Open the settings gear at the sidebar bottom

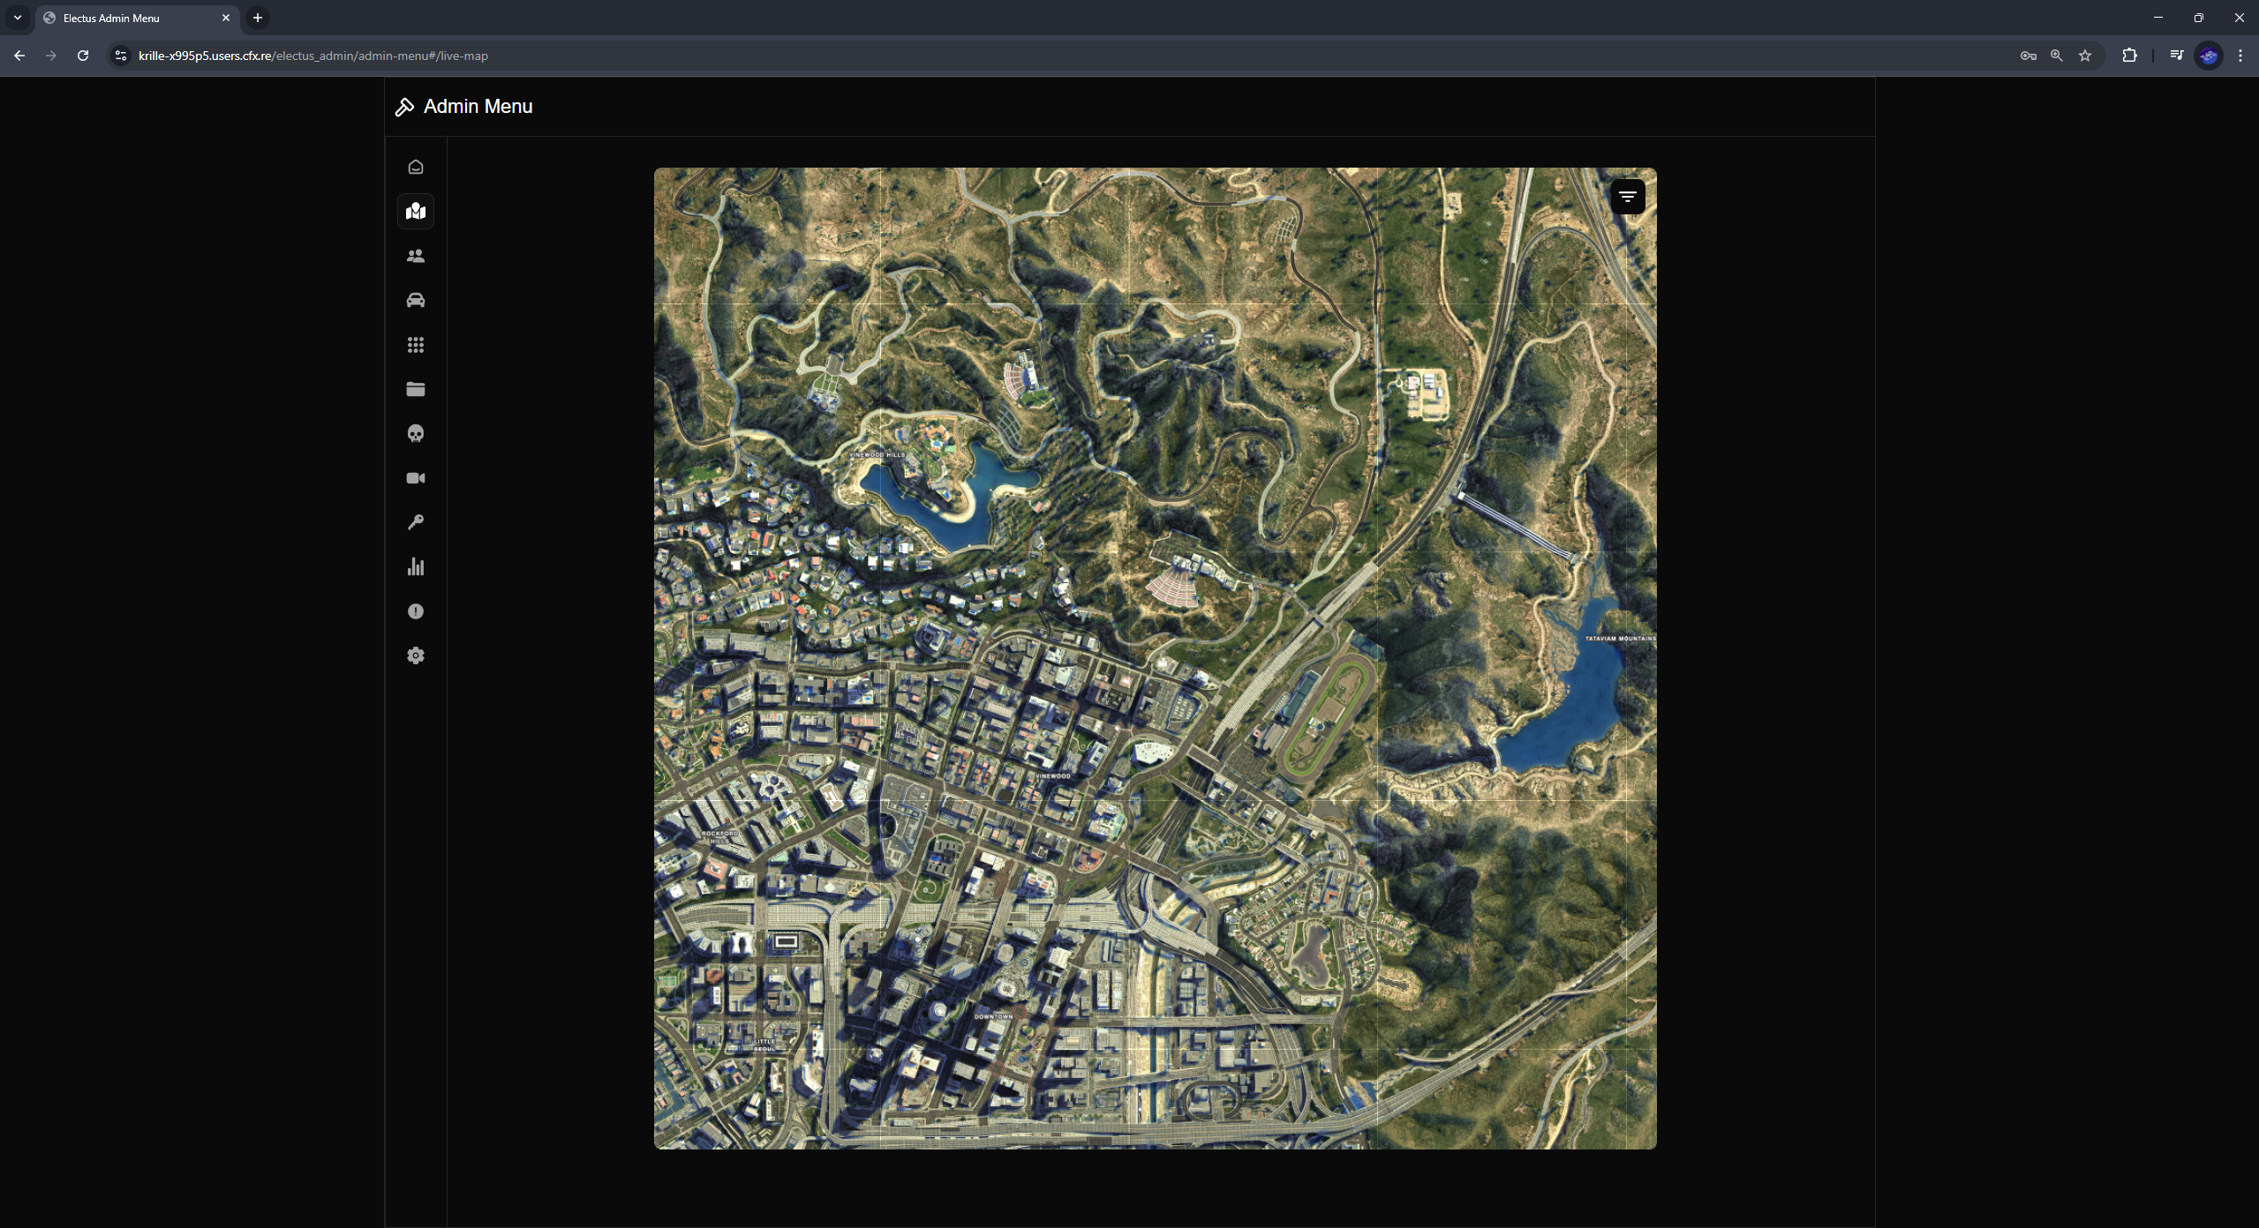[415, 655]
